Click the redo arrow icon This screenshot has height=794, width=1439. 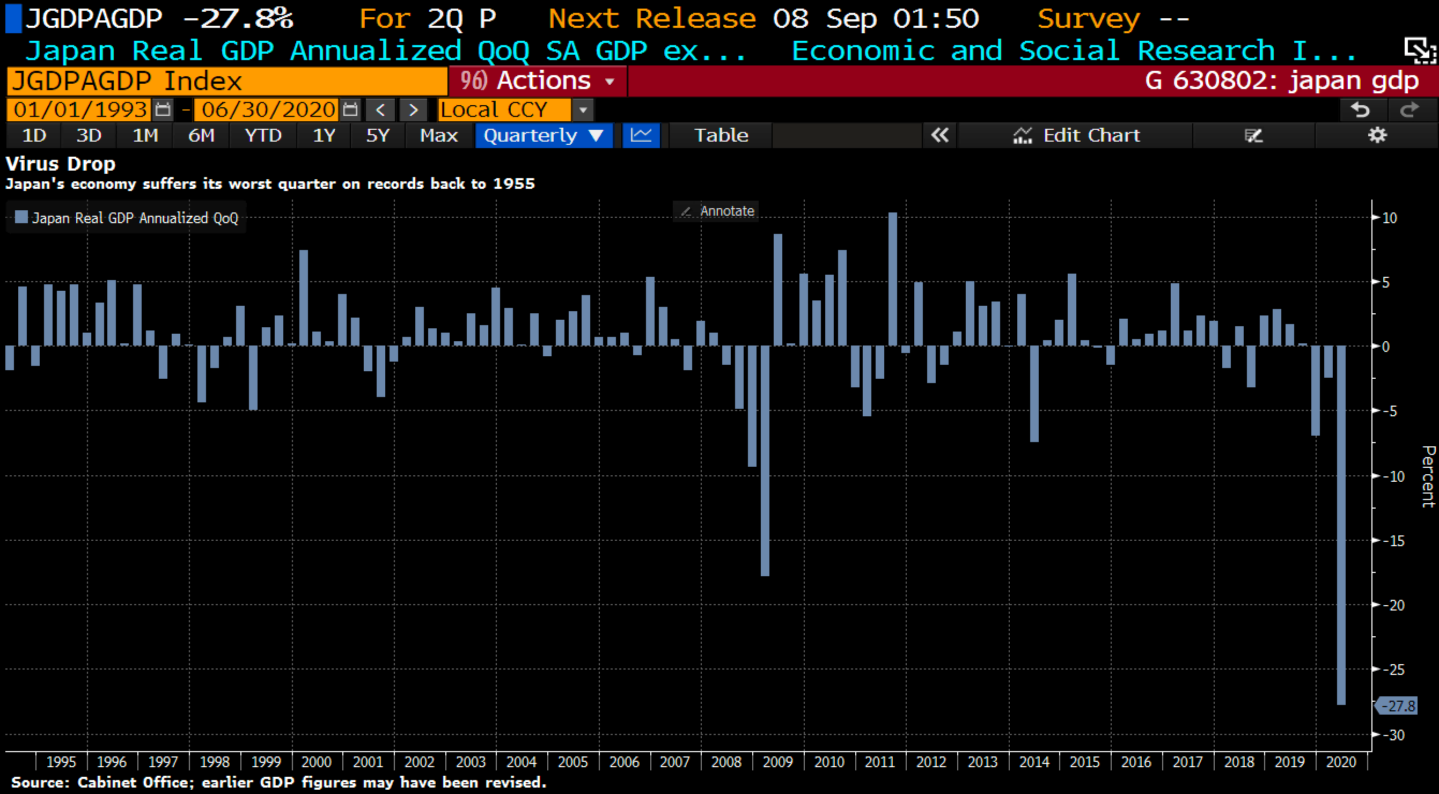[x=1409, y=109]
